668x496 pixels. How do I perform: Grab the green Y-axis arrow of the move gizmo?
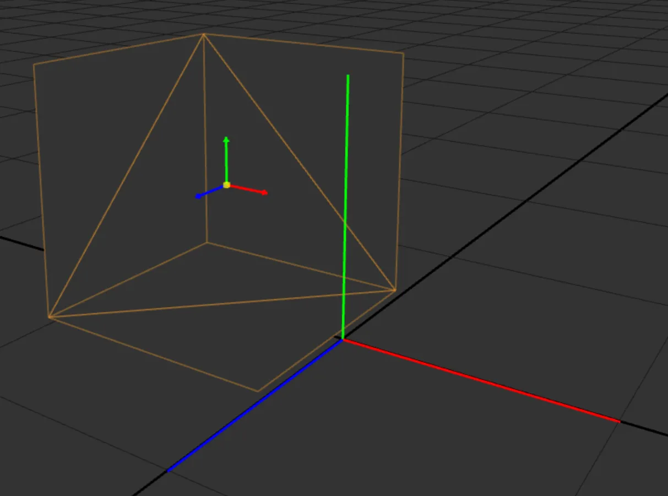coord(226,159)
